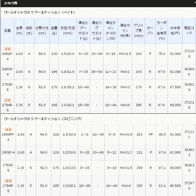Click the 追加 badge above 2754R-5
Viewport: 196px width, 196px height.
pos(8,181)
